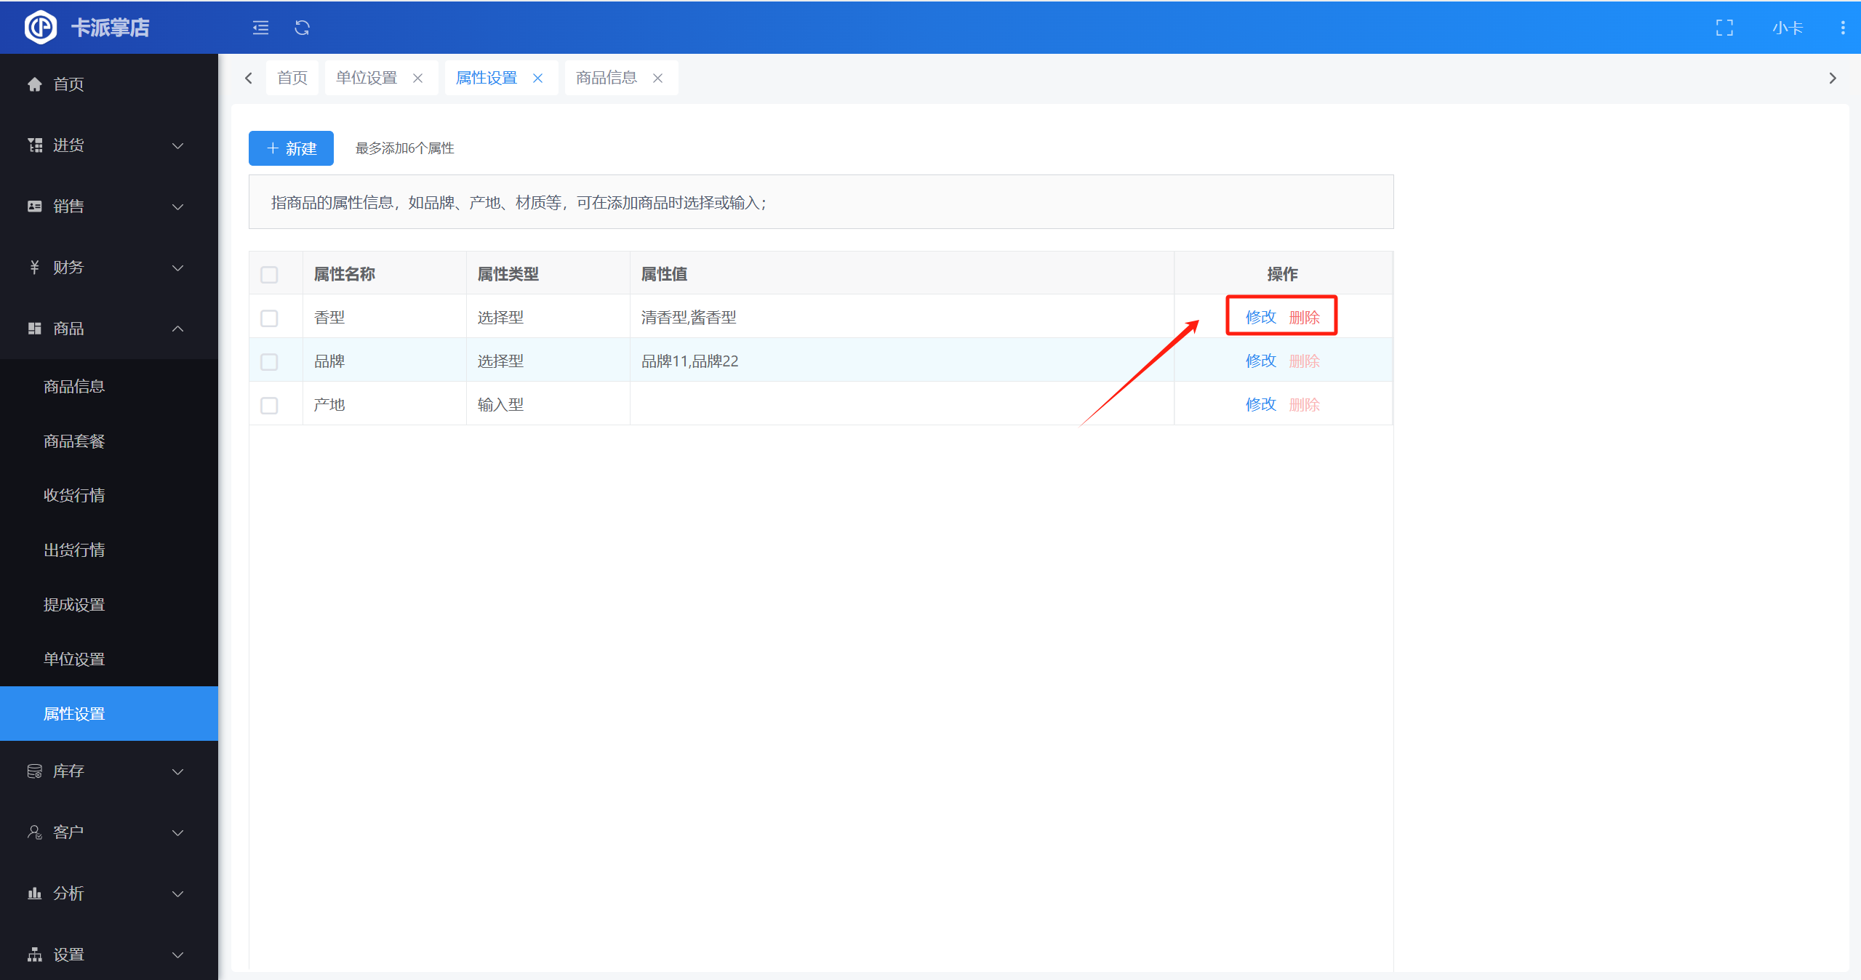Check the 香型 row checkbox
The image size is (1861, 980).
click(x=269, y=318)
